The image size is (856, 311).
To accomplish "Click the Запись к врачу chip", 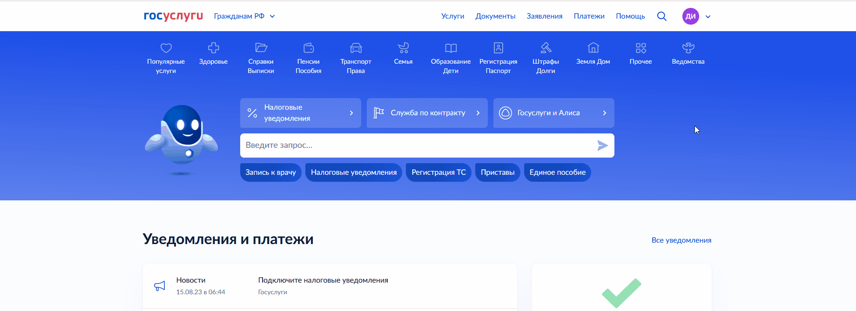I will (x=270, y=172).
